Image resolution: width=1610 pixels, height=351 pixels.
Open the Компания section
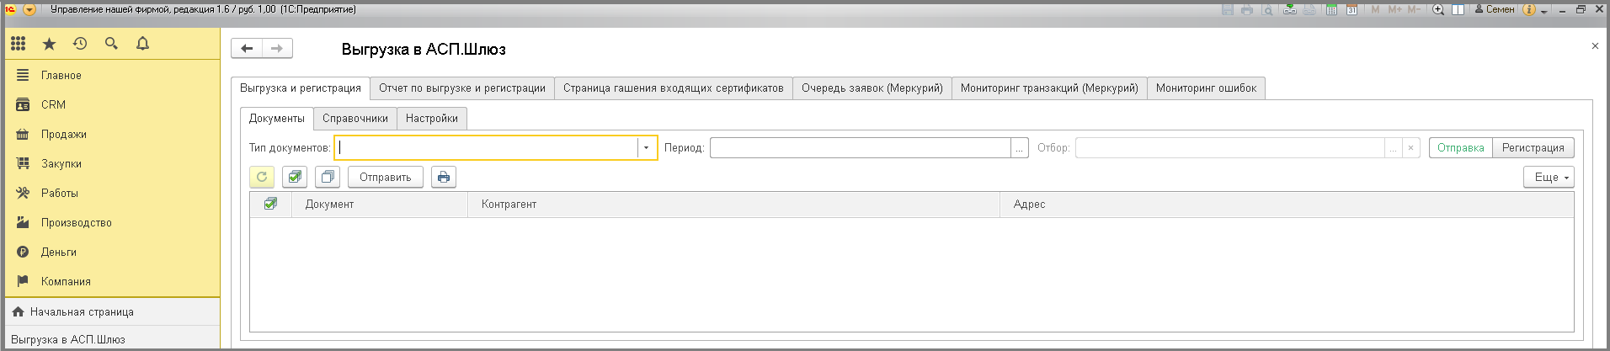(112, 281)
